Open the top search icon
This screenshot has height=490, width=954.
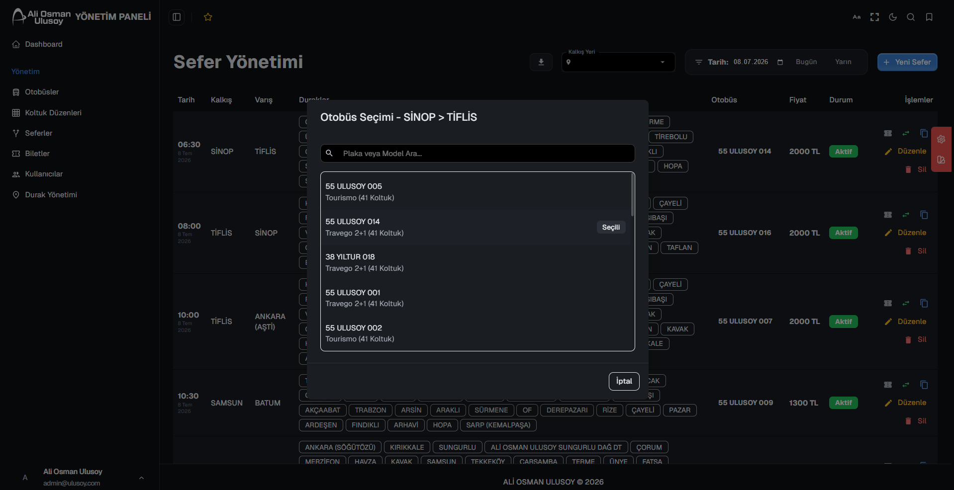(x=911, y=17)
